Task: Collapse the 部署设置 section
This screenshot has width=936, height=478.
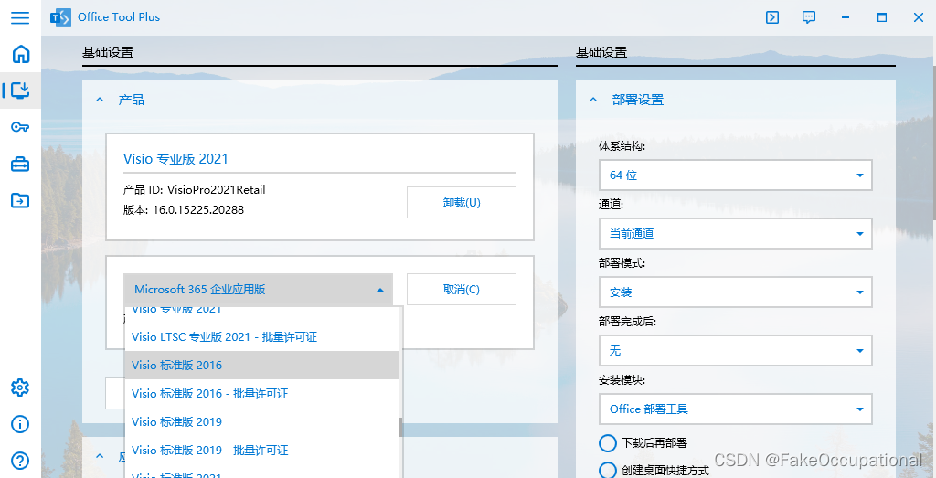Action: tap(593, 100)
